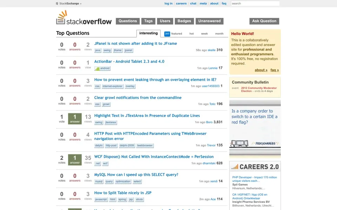Click the spring tag
337x210 pixels.
(122, 199)
